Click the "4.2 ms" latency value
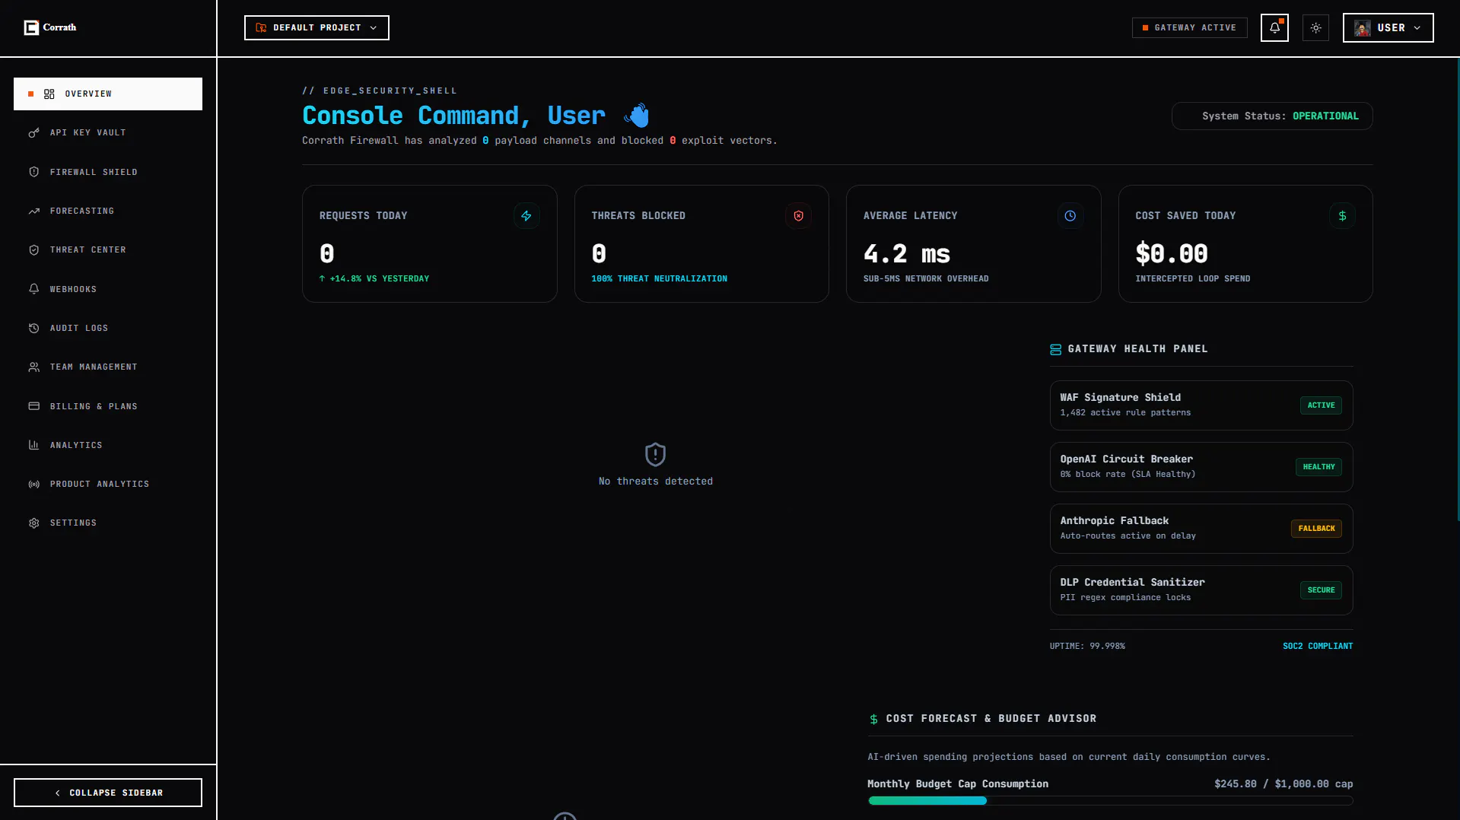 pyautogui.click(x=907, y=253)
